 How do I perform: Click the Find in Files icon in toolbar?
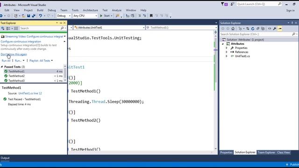pos(117,16)
